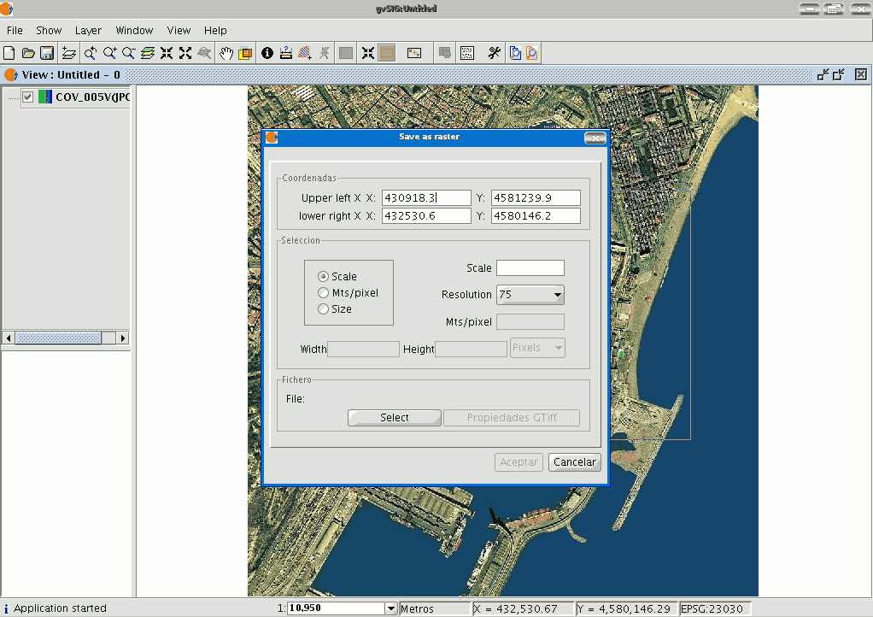Screen dimensions: 873x617
Task: Click the Save project floppy disk icon
Action: click(47, 53)
